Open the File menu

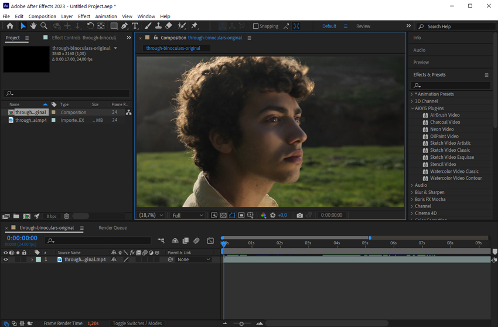6,16
